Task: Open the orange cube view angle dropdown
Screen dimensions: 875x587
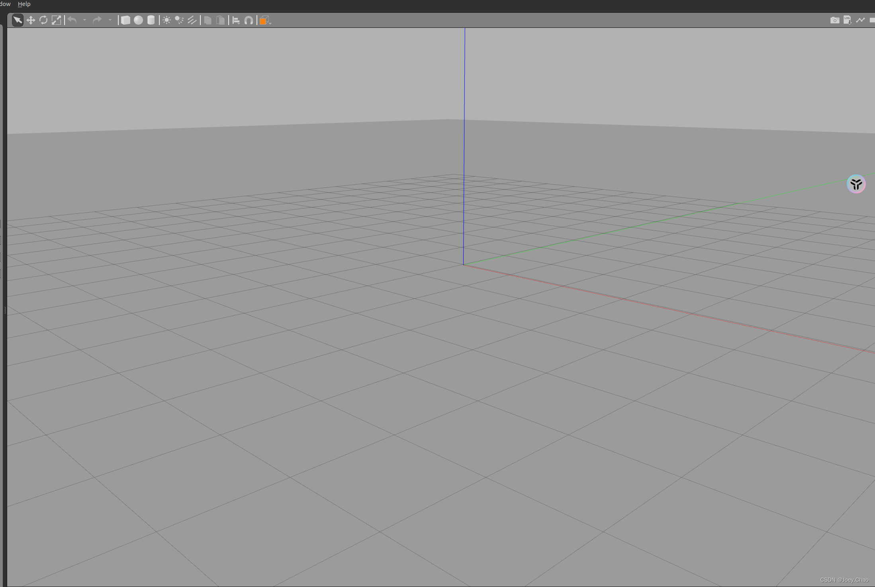Action: click(x=265, y=20)
